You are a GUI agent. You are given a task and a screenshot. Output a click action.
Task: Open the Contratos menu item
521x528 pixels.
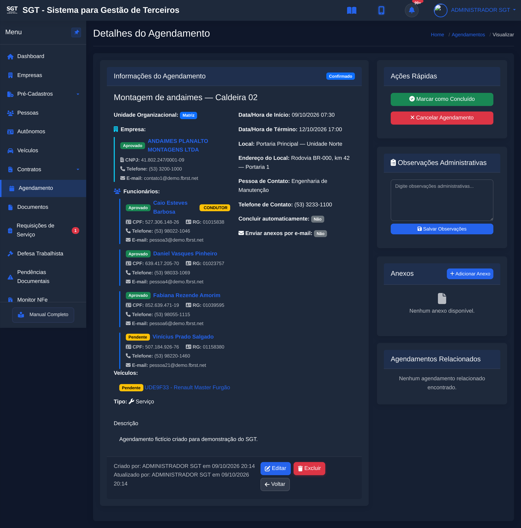[x=43, y=170]
